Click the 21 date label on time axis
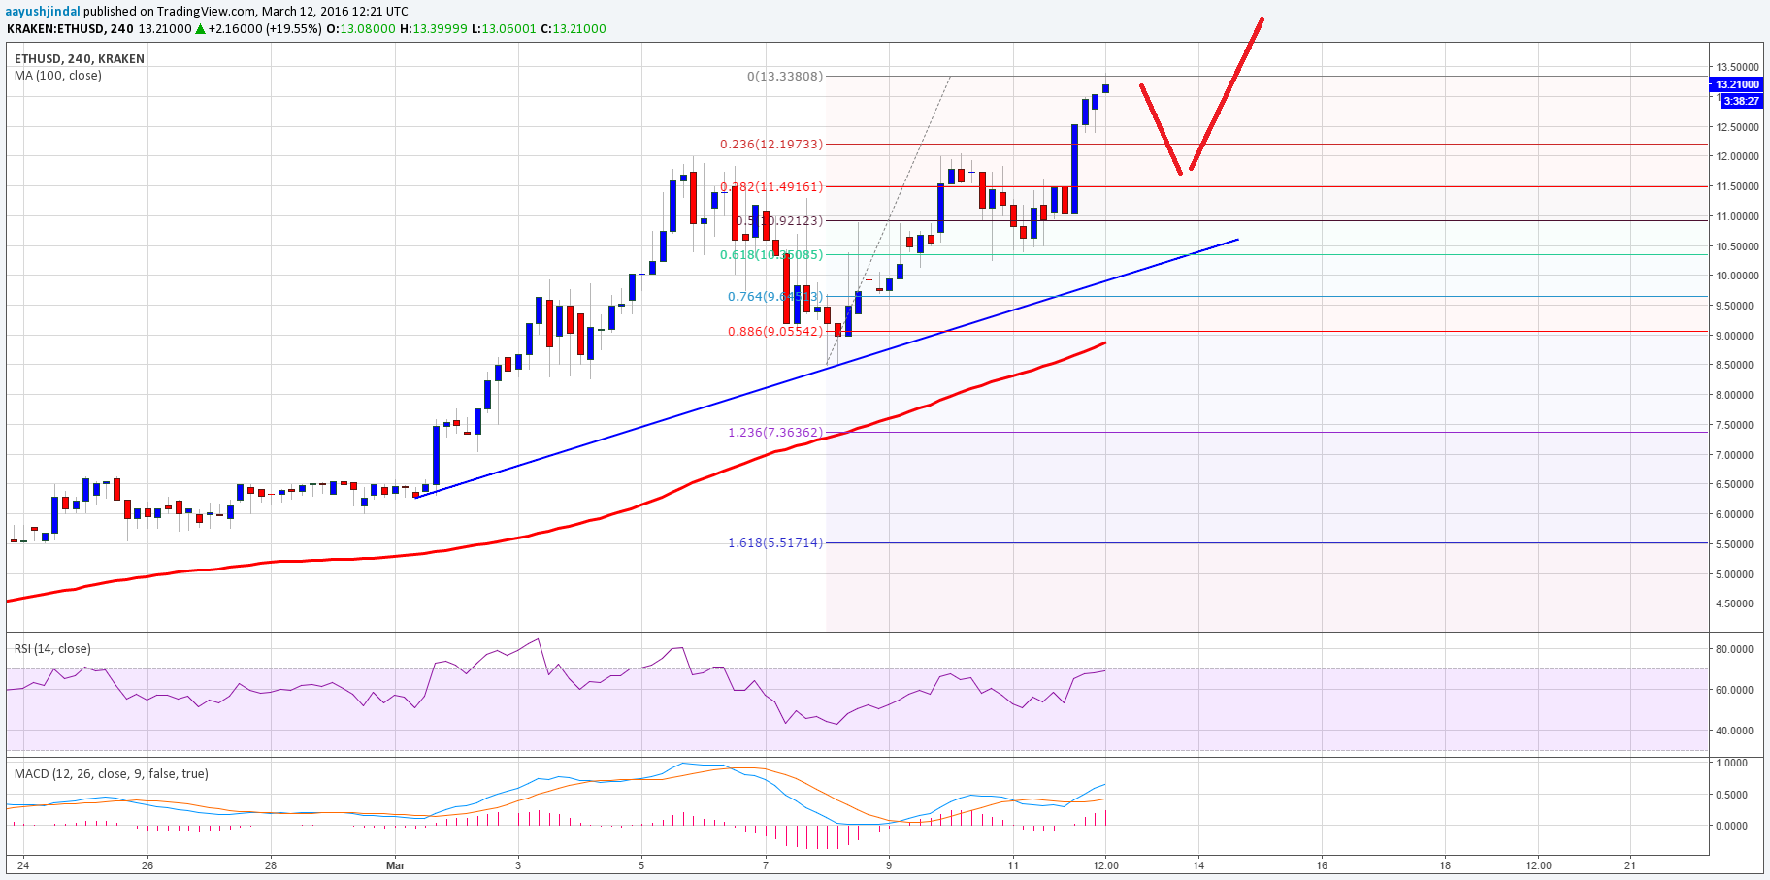The image size is (1770, 880). click(x=1630, y=865)
